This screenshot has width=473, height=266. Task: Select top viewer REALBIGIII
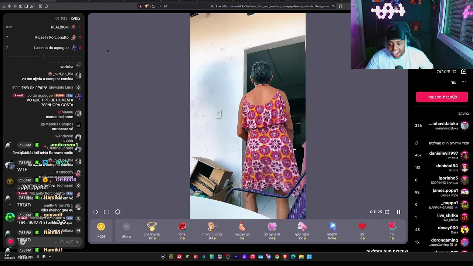pos(44,27)
